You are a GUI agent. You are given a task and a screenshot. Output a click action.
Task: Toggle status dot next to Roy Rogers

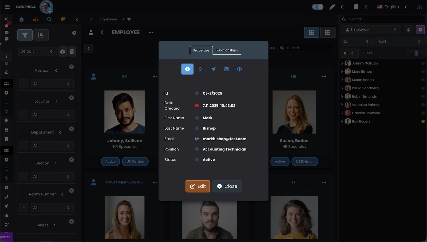tap(423, 121)
